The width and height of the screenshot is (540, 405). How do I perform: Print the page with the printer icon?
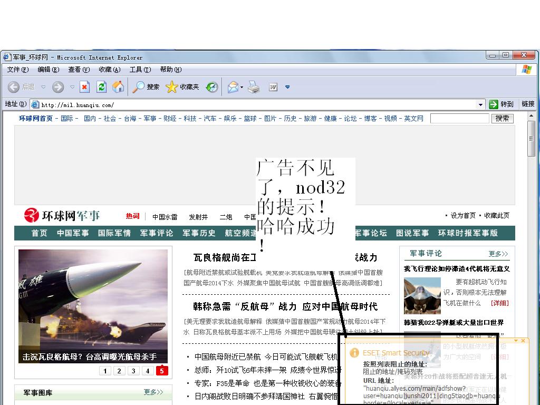click(x=254, y=87)
